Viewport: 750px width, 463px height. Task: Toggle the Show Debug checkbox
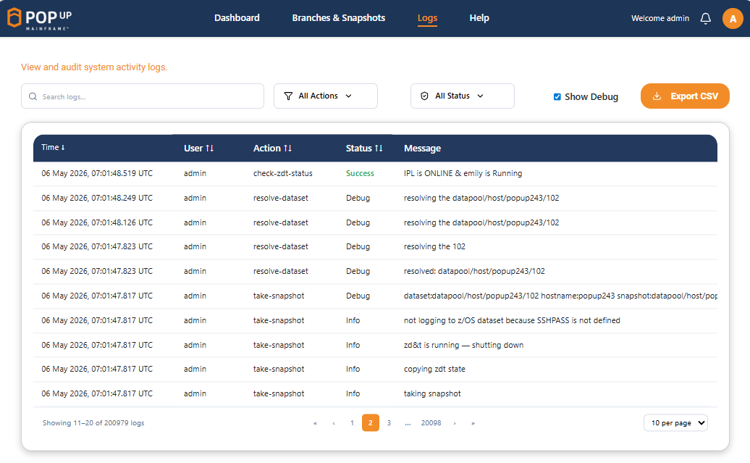coord(557,96)
